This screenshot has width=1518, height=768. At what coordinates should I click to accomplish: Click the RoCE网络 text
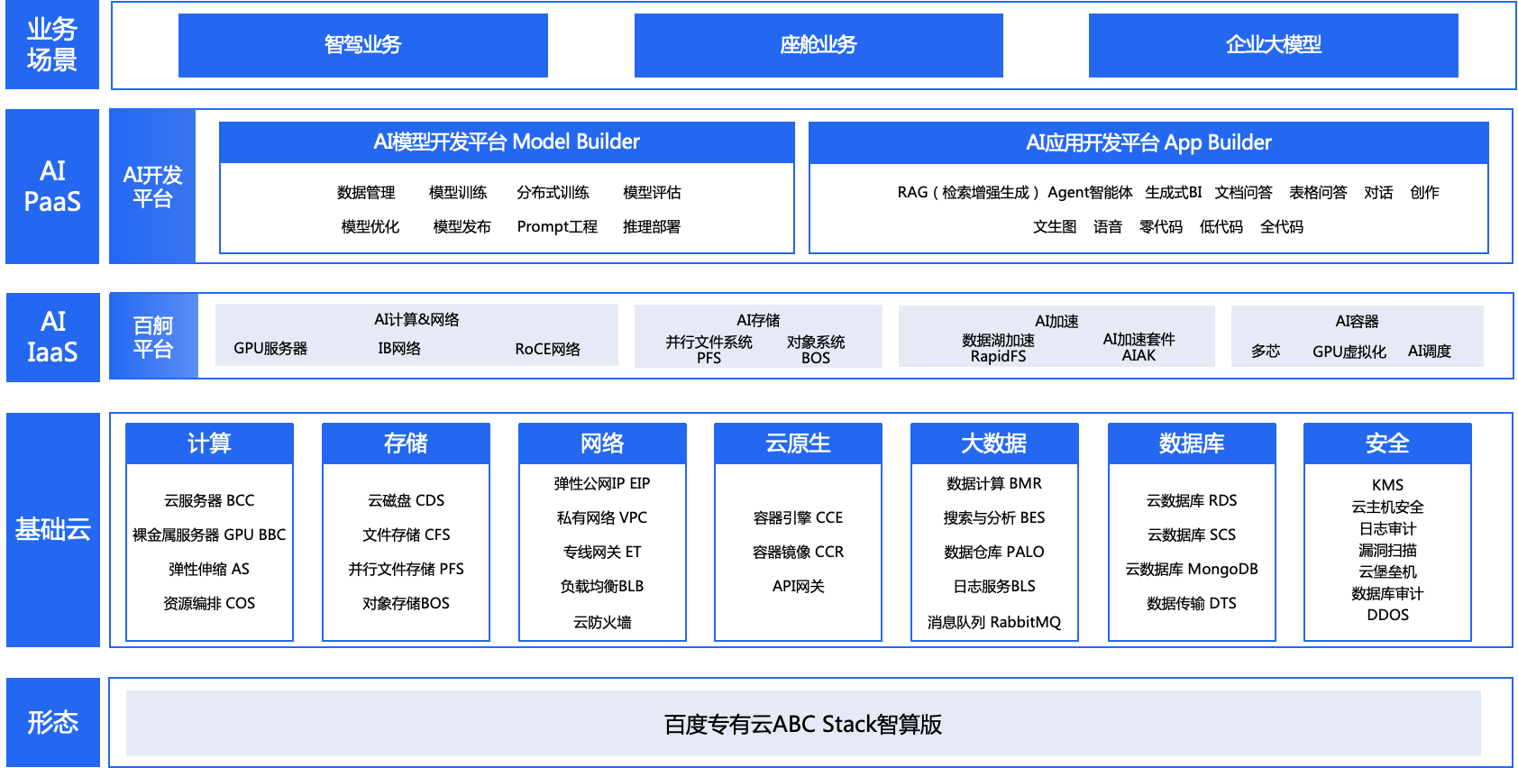pos(548,350)
